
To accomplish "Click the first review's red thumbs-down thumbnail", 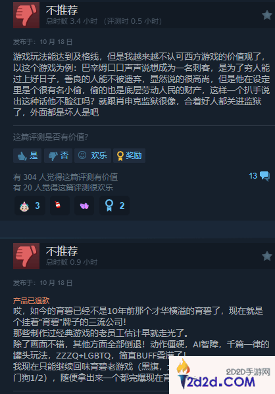I will pyautogui.click(x=26, y=15).
